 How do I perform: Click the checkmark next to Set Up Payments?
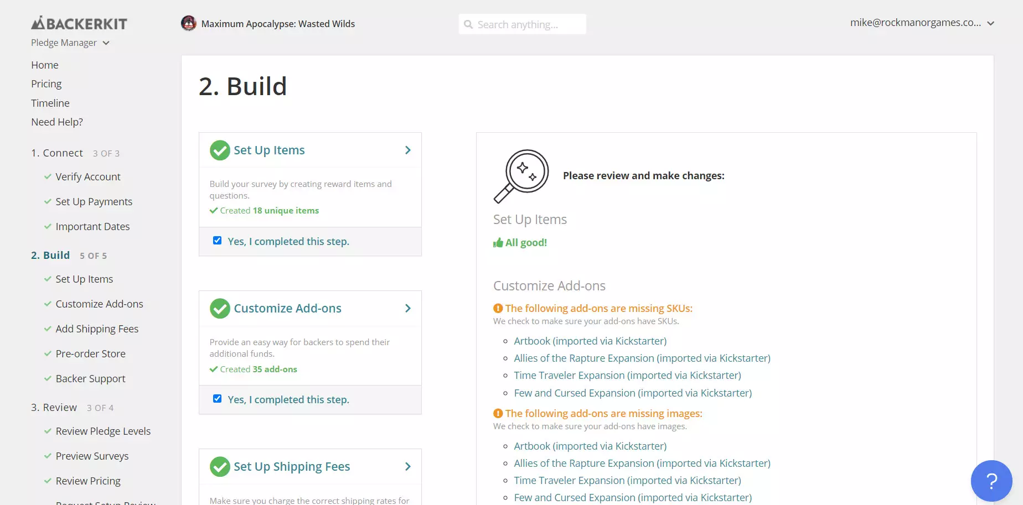pos(48,201)
